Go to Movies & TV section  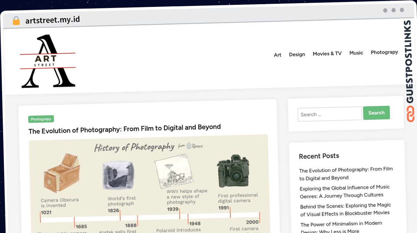327,54
